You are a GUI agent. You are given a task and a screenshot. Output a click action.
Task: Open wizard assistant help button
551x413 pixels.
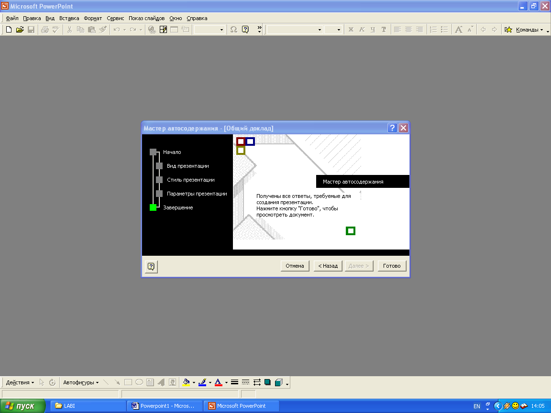tap(151, 267)
